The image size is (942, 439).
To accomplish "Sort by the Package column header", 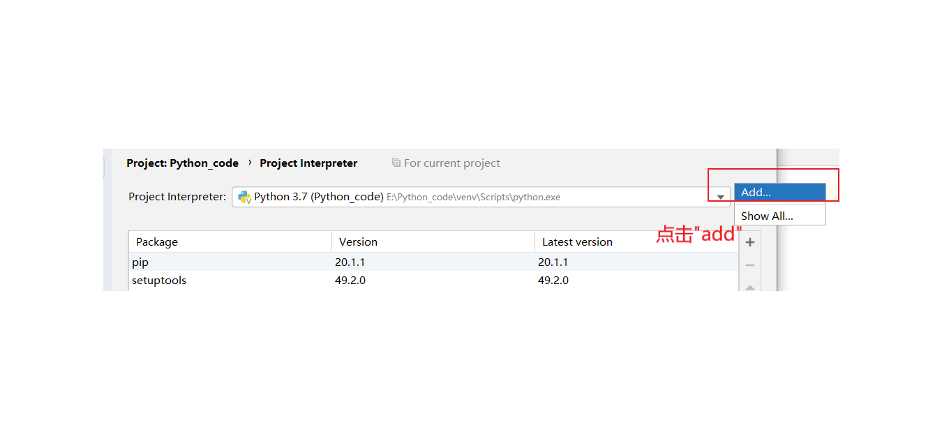I will point(230,241).
